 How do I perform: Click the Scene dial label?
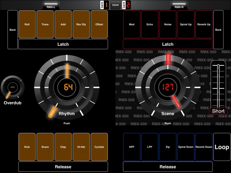[167, 113]
